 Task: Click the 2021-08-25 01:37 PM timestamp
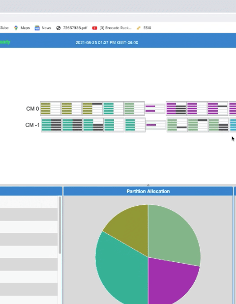(107, 43)
